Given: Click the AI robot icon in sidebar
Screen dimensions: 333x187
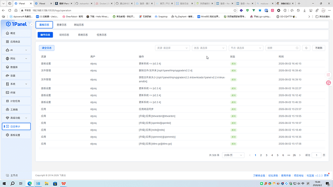Looking at the screenshot, I should tap(7, 50).
